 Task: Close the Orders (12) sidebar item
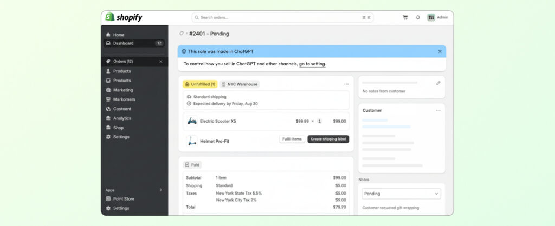pos(160,62)
